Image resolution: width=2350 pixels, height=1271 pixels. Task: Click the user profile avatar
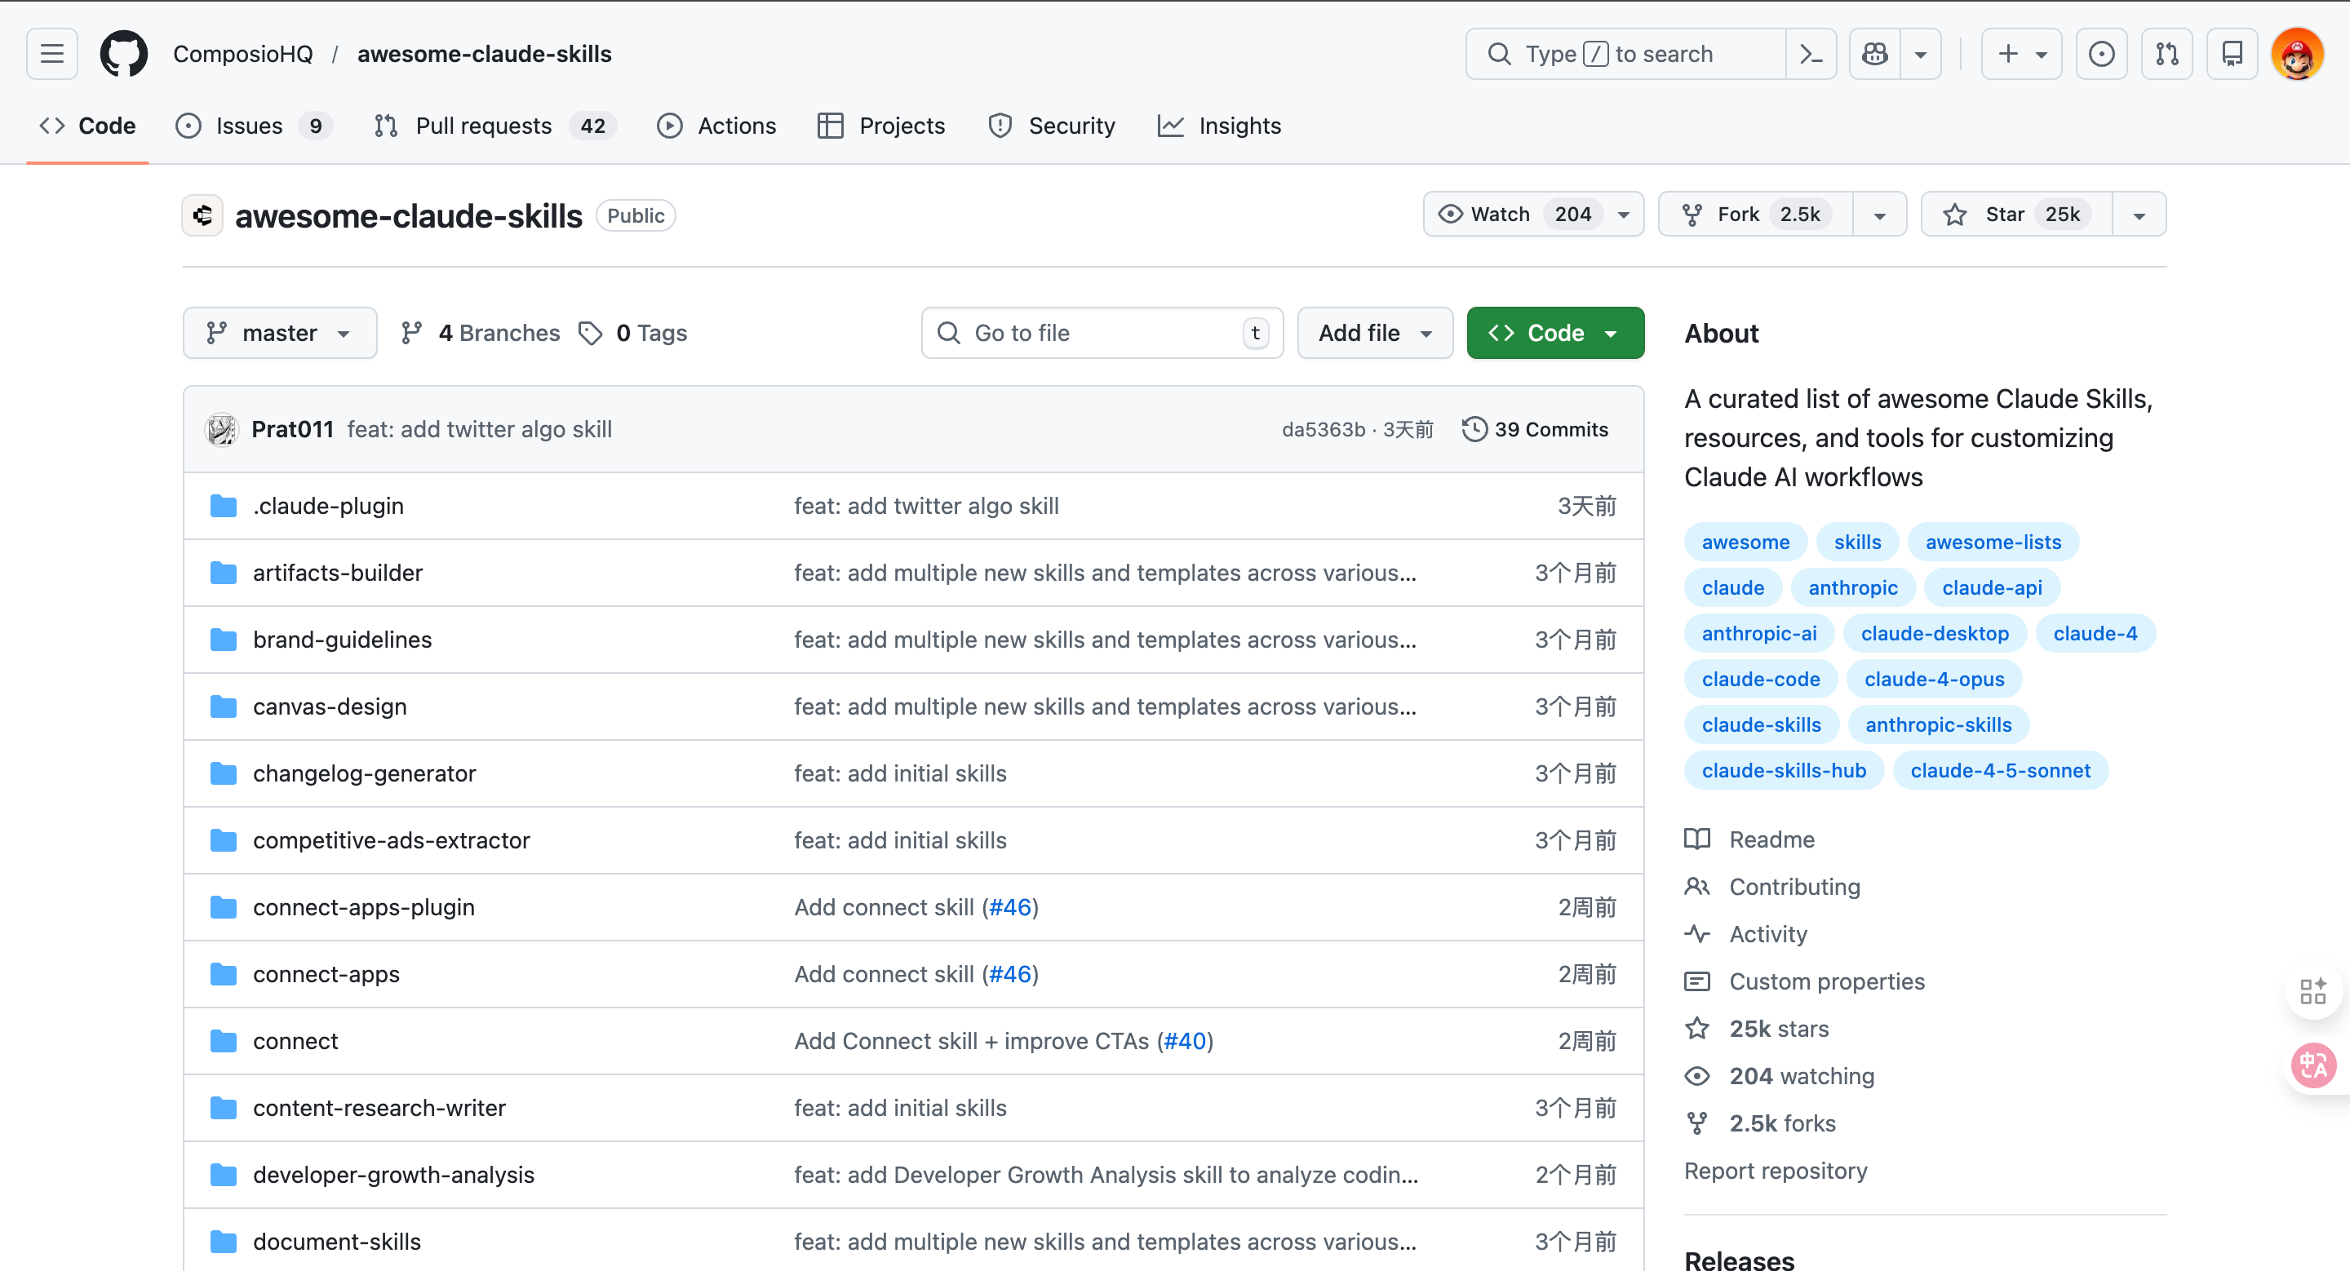(2296, 54)
